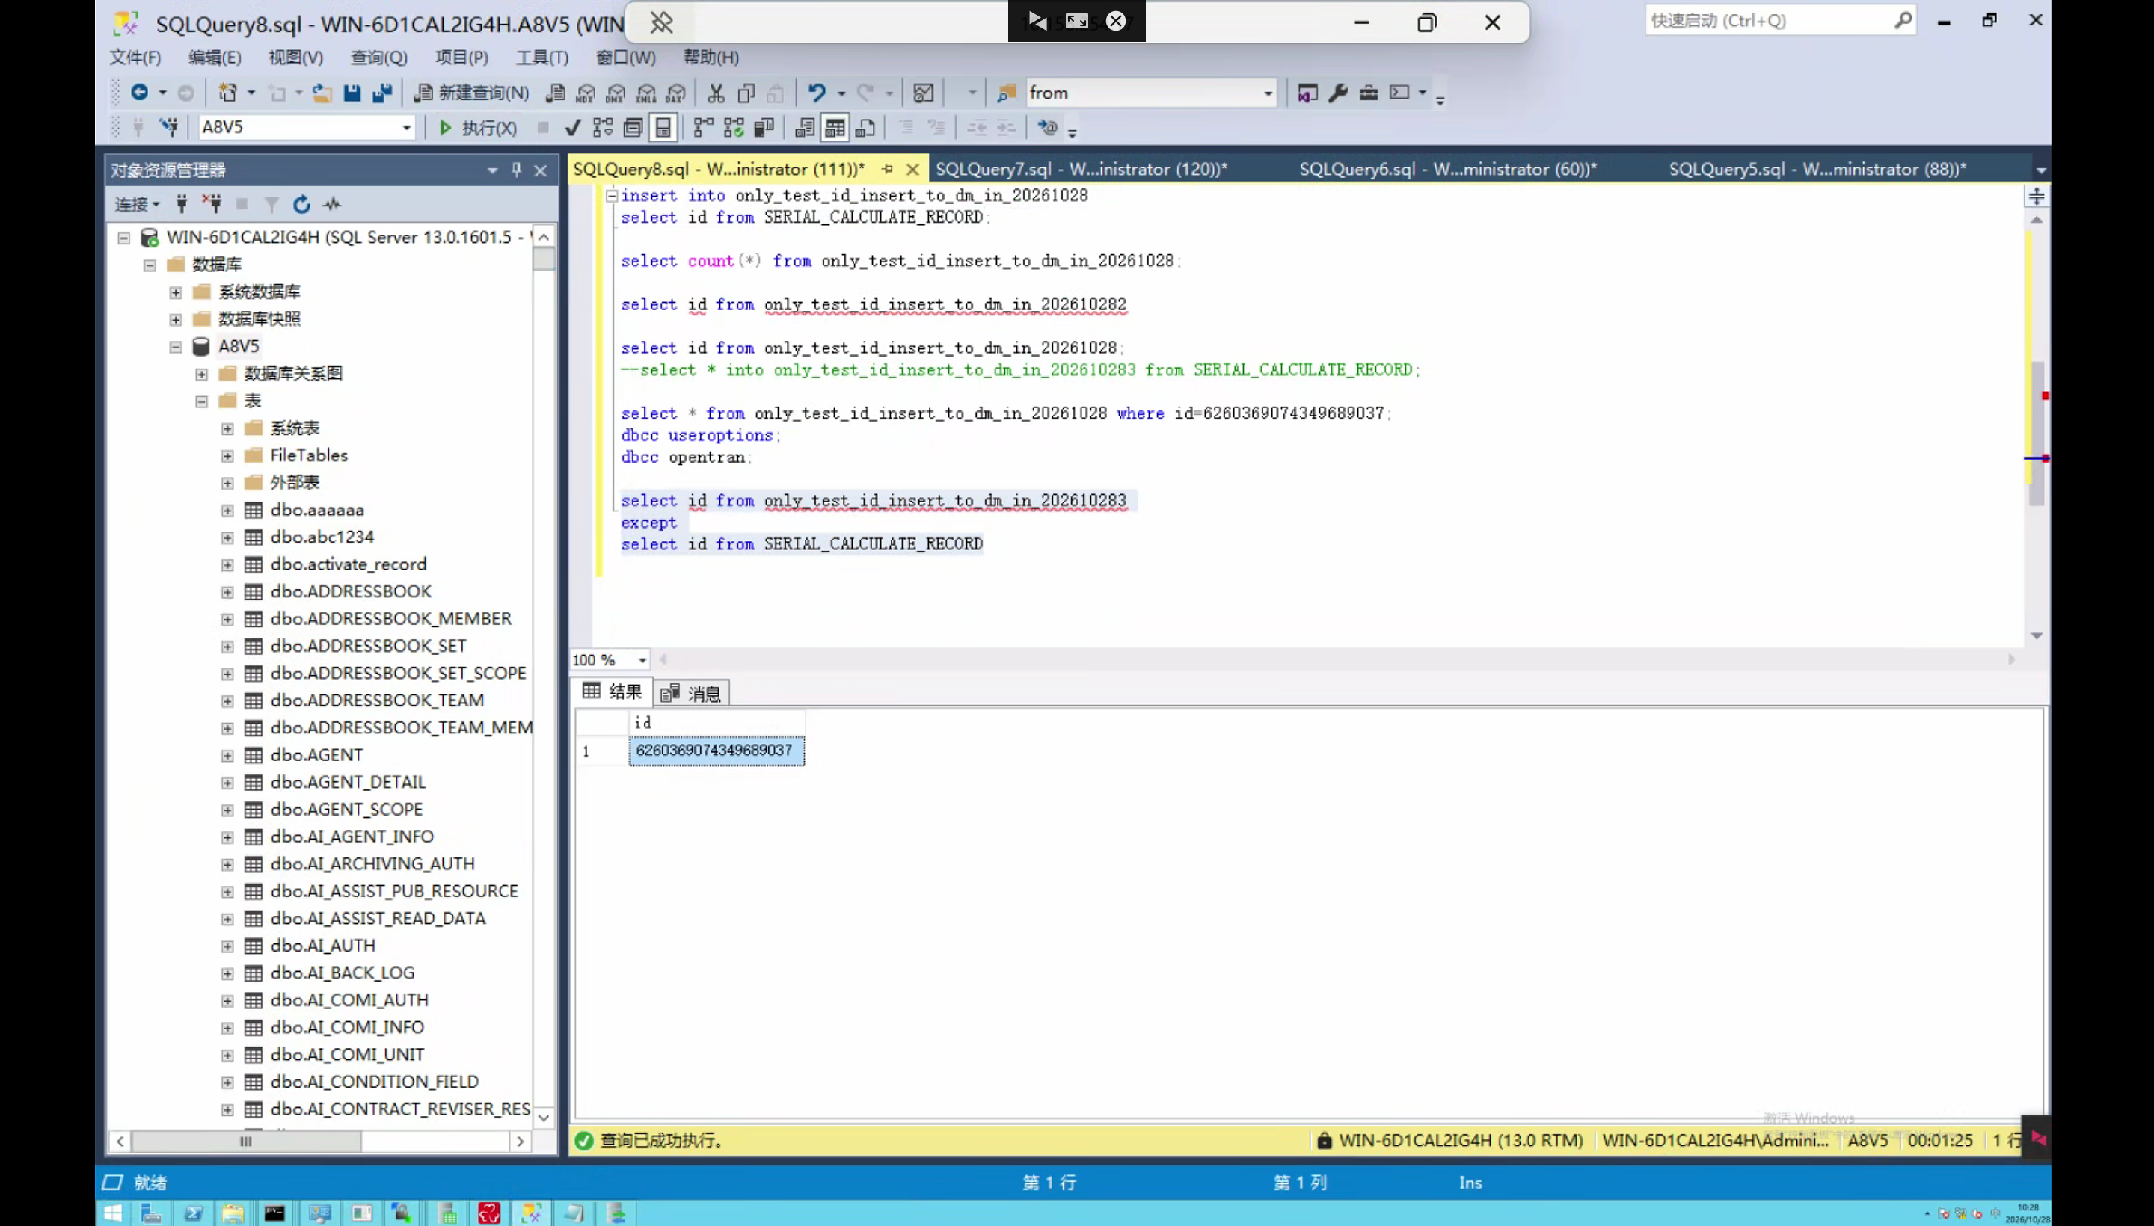Click the Undo arrow icon
The height and width of the screenshot is (1226, 2154).
(816, 93)
